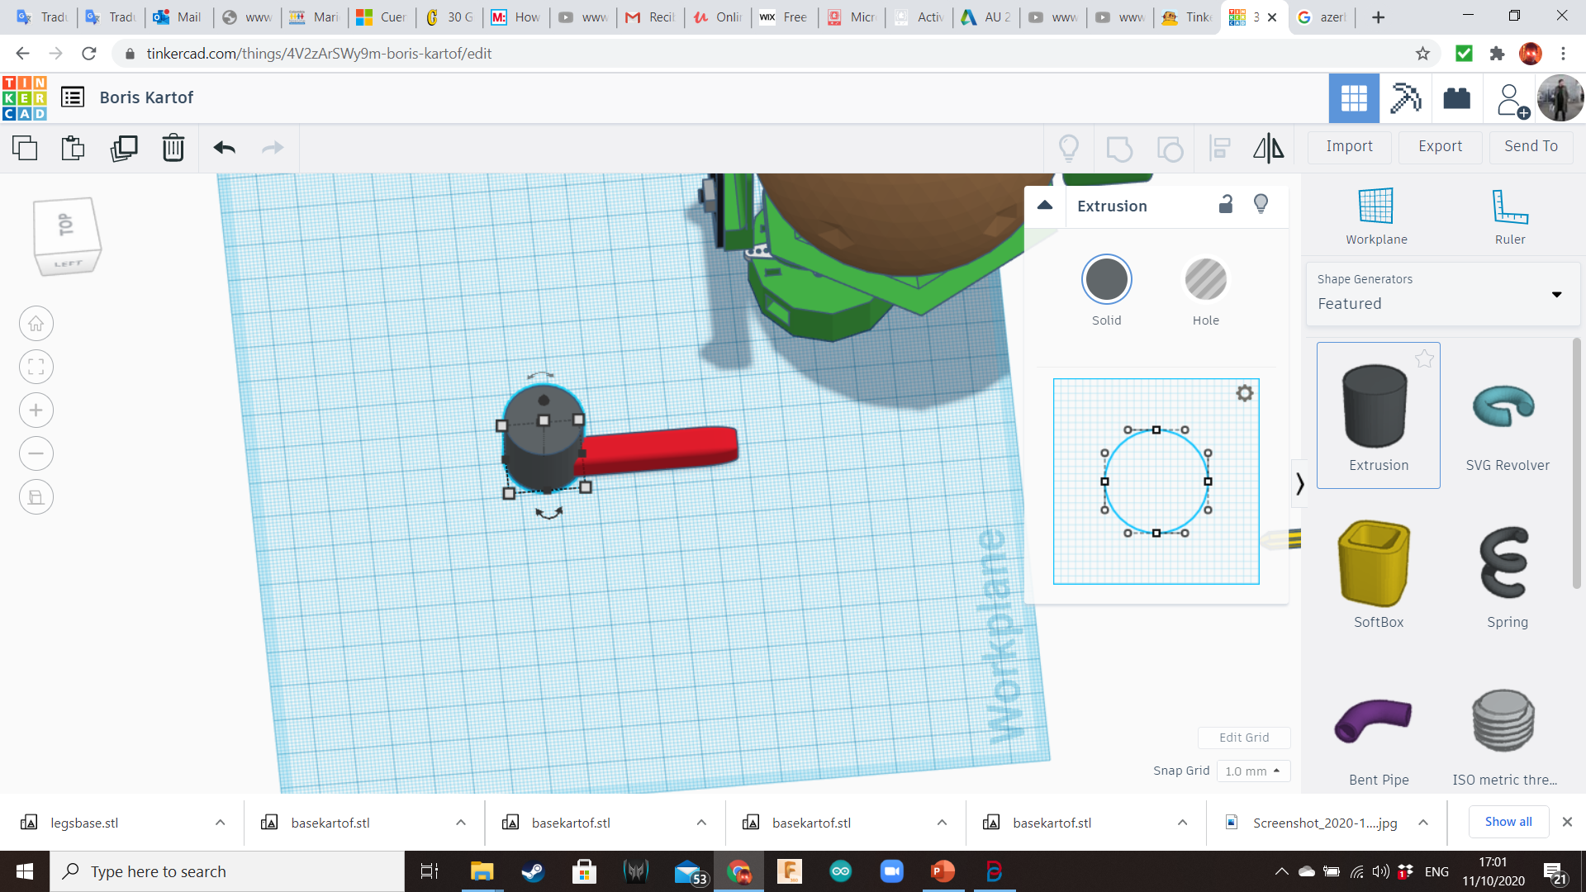Lock the Extrusion shape
This screenshot has width=1586, height=892.
click(1226, 204)
